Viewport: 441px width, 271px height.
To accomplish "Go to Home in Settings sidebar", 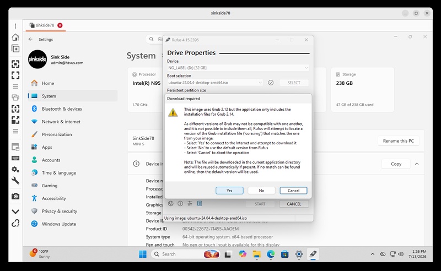I will click(x=73, y=83).
